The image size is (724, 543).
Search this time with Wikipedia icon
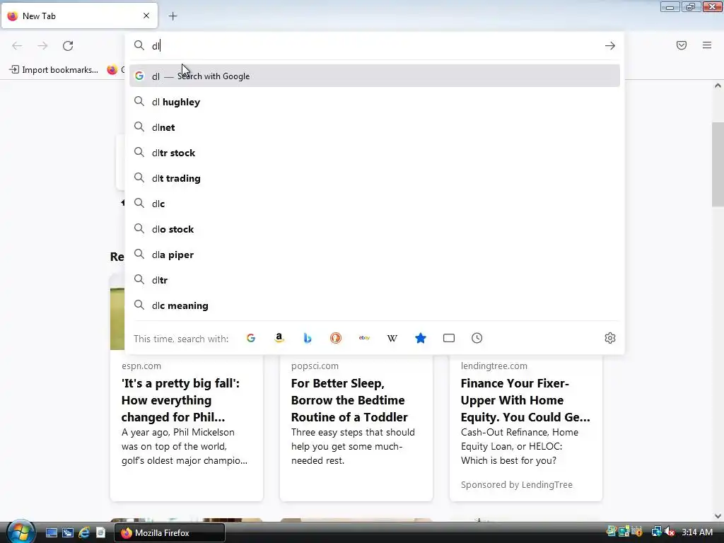point(392,338)
